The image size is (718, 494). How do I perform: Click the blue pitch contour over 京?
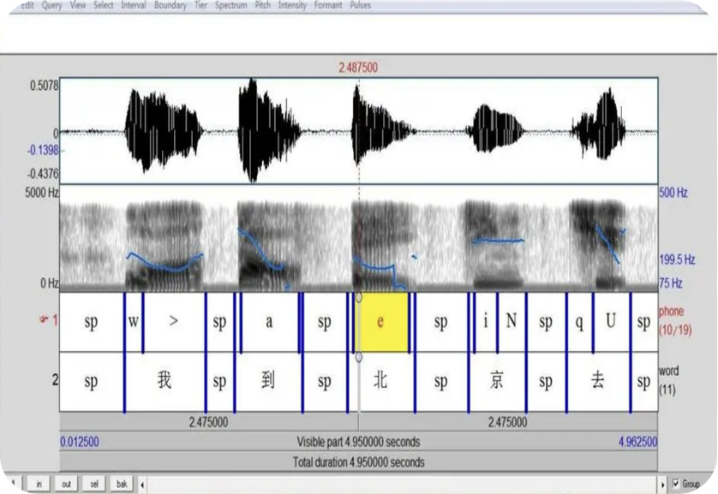click(498, 240)
